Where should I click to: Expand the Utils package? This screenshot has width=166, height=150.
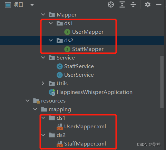[43, 83]
